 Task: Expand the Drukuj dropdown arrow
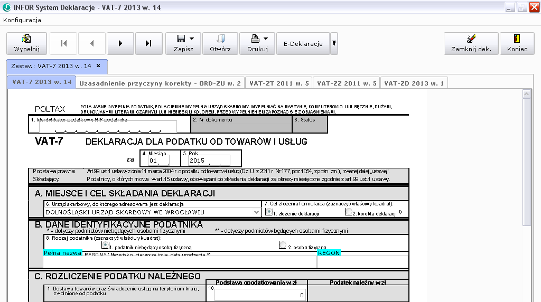tap(266, 39)
